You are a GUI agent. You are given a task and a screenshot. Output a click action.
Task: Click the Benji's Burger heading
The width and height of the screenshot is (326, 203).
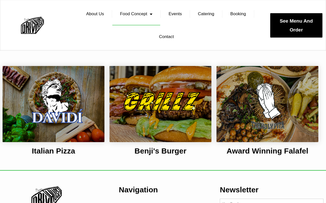(160, 151)
